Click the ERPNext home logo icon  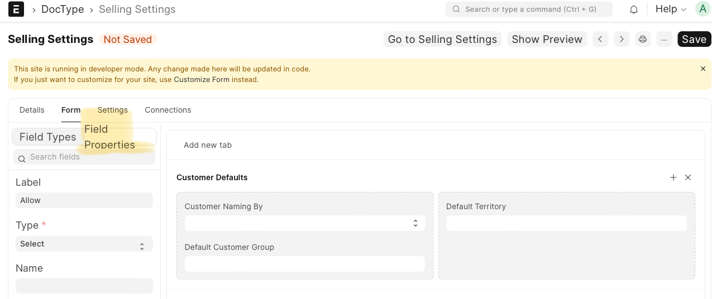16,9
